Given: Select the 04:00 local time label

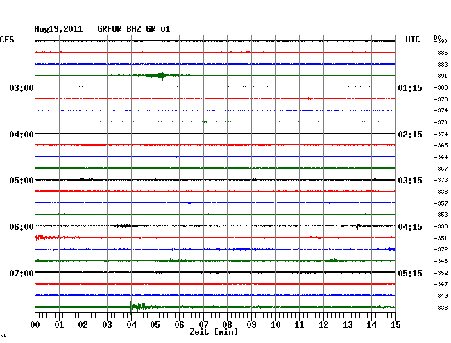Looking at the screenshot, I should (22, 135).
